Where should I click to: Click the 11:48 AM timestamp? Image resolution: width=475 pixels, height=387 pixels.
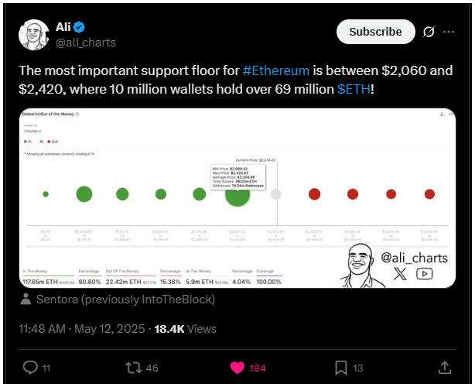click(x=42, y=329)
